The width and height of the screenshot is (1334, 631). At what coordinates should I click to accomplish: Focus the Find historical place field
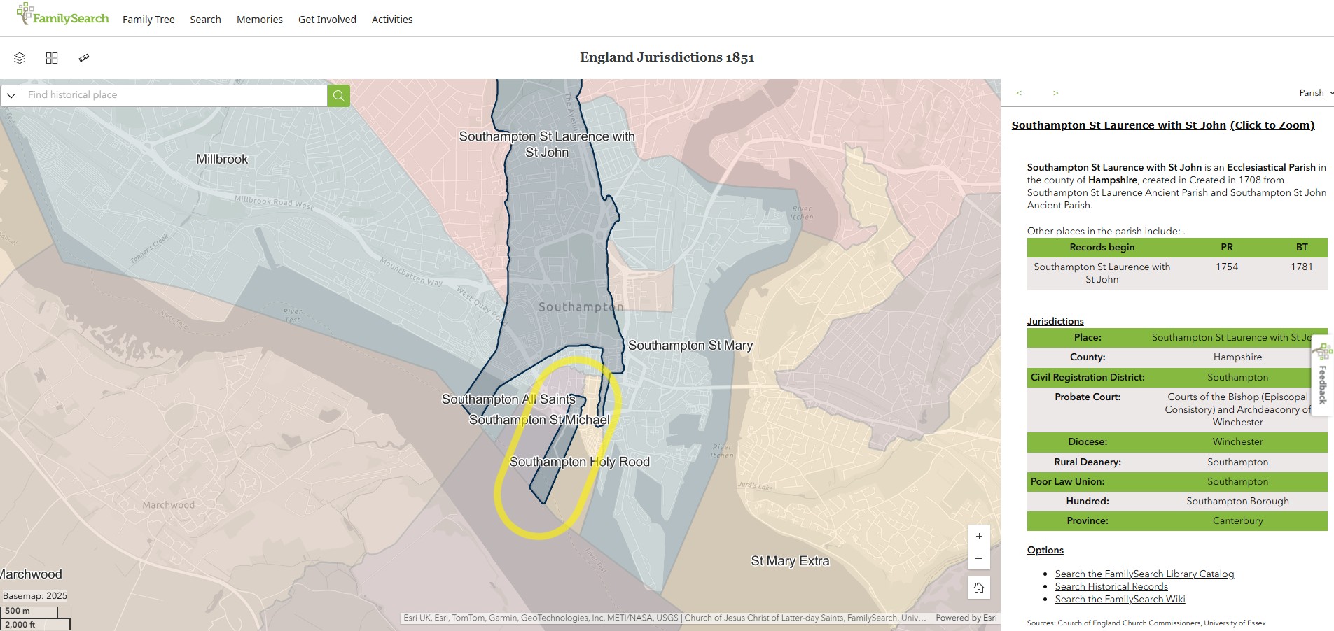[x=175, y=95]
